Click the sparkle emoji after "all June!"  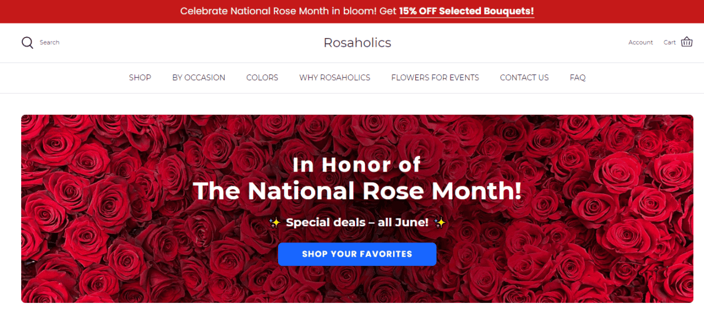(x=440, y=223)
